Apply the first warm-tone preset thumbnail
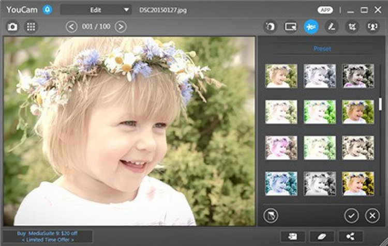Screen dimensions: 388x246 click(x=281, y=76)
